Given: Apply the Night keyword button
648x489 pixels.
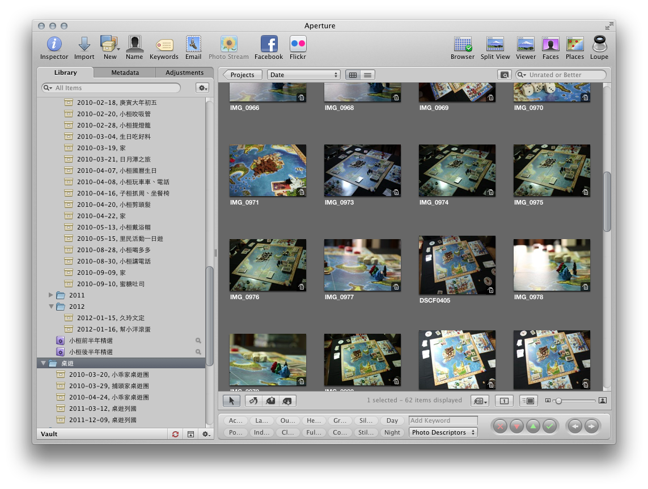Looking at the screenshot, I should tap(392, 432).
